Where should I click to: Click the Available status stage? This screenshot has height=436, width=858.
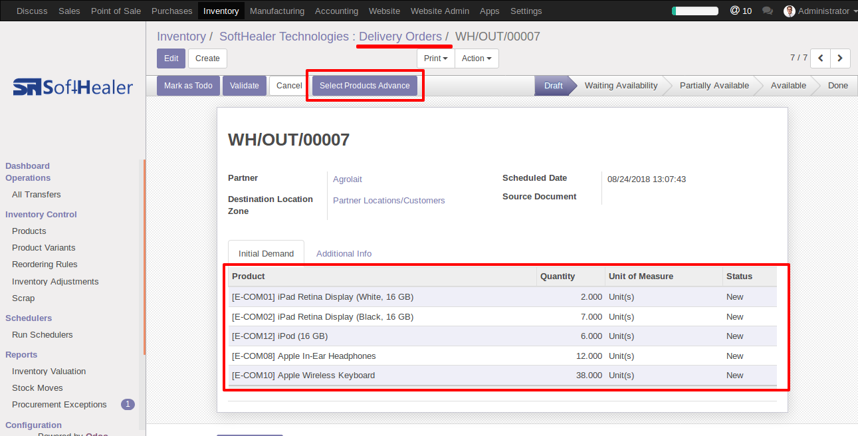(x=788, y=86)
